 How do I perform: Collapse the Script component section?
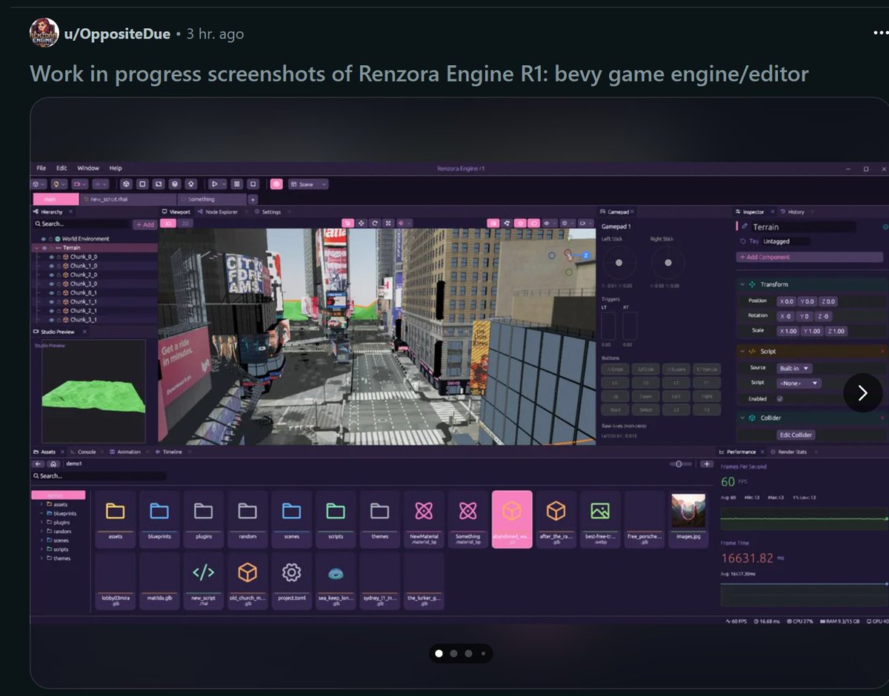click(742, 352)
